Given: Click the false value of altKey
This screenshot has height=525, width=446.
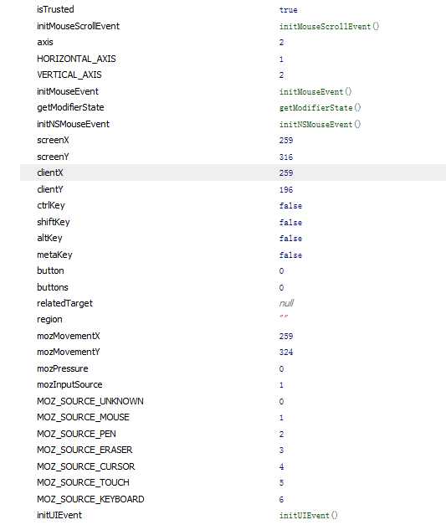Looking at the screenshot, I should [290, 239].
